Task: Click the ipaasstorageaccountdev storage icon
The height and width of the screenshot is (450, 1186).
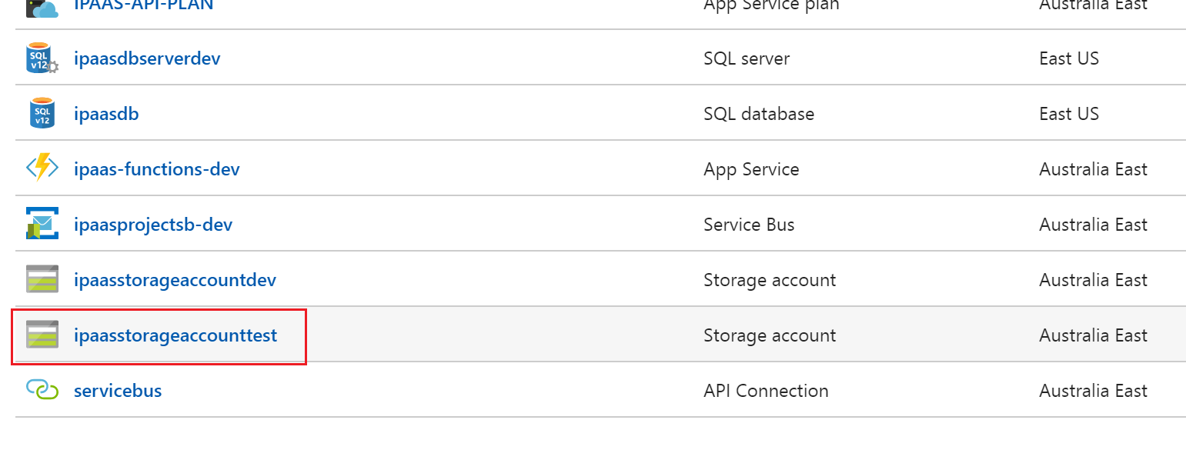Action: 42,280
